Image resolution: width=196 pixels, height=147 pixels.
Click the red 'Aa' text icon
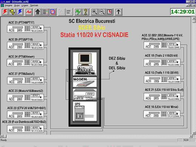29,12
